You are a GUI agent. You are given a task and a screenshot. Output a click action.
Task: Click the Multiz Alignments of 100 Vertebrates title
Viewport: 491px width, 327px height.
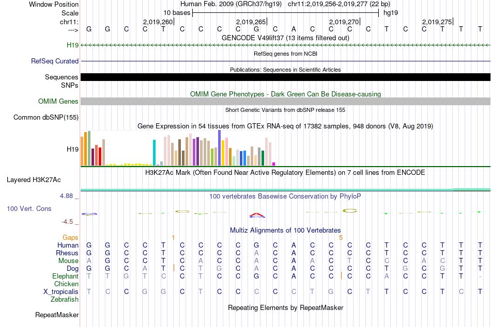tap(285, 231)
